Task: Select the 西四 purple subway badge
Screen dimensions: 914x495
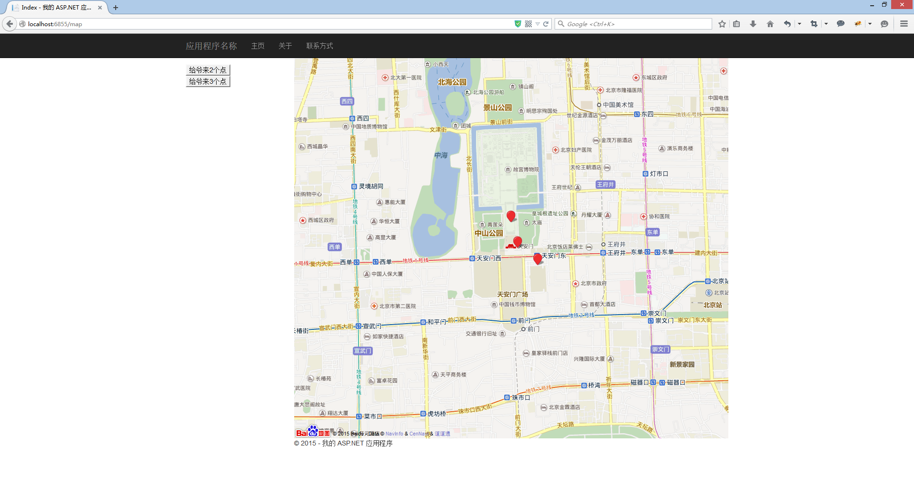Action: pyautogui.click(x=347, y=101)
